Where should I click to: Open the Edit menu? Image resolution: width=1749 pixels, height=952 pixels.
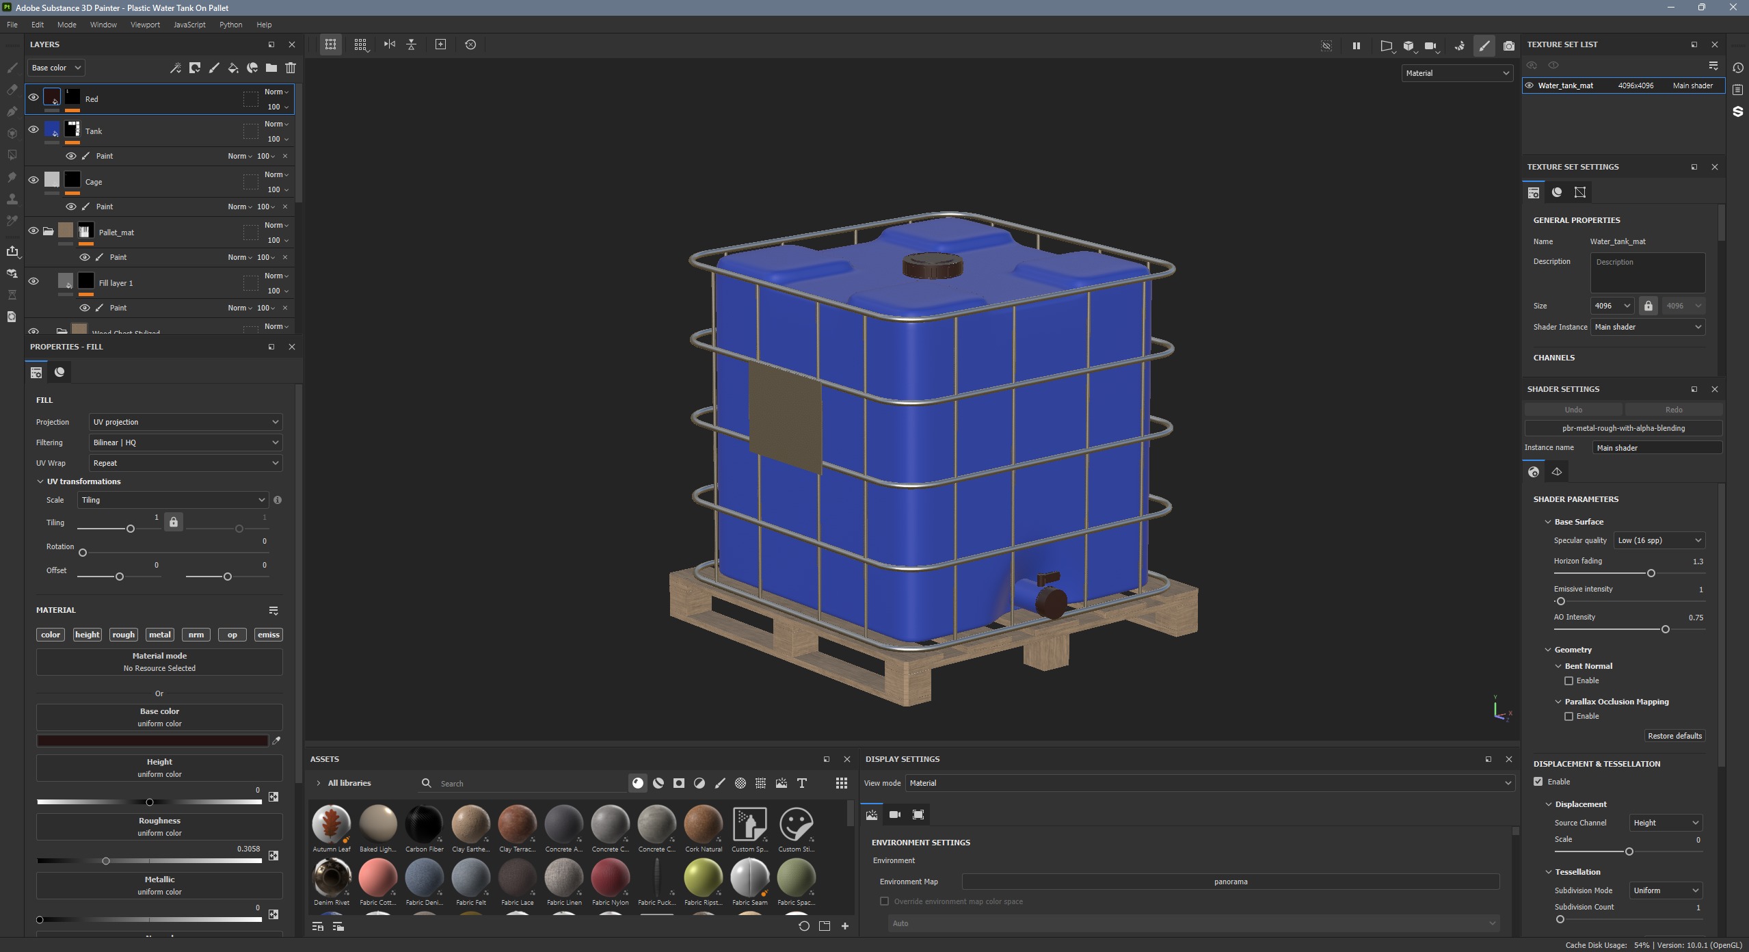[38, 25]
